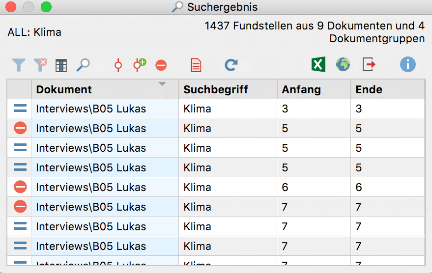
Task: Click the filter funnel icon
Action: pyautogui.click(x=19, y=65)
